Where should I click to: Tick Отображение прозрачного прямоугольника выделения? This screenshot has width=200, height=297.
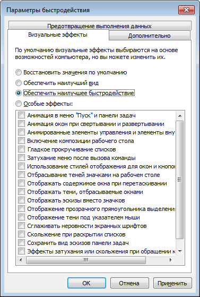click(21, 209)
